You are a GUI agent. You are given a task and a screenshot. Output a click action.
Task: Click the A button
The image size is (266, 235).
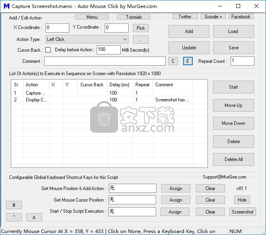pyautogui.click(x=34, y=217)
